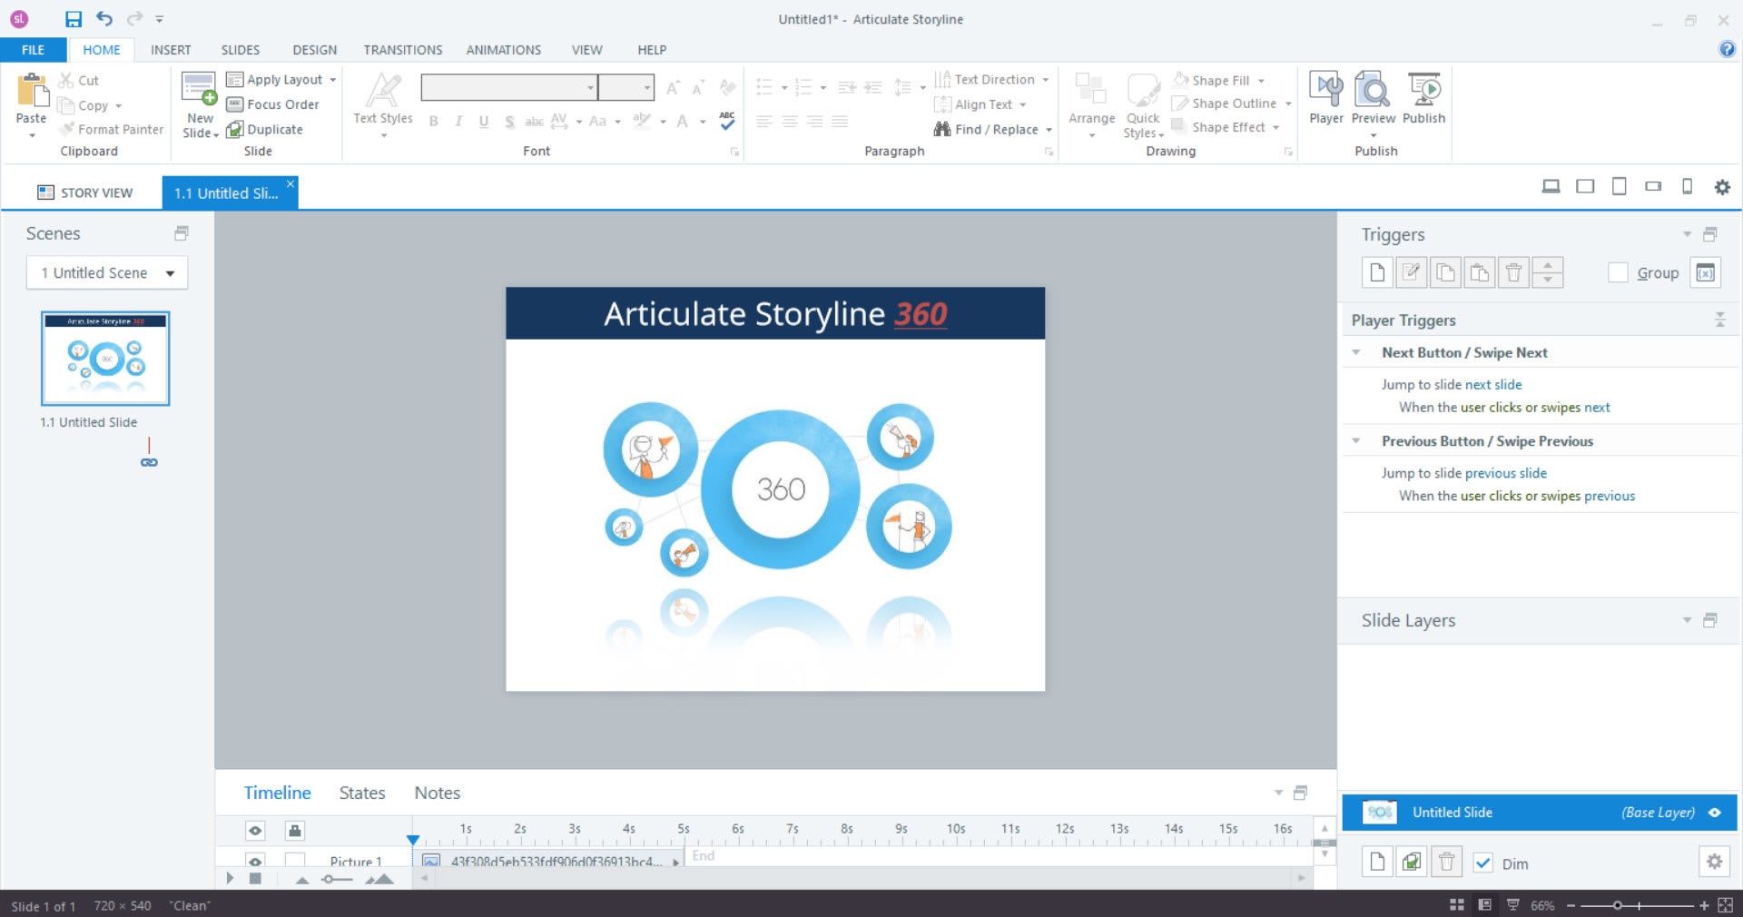Uncheck the Dim checkbox
This screenshot has width=1743, height=917.
pyautogui.click(x=1483, y=863)
